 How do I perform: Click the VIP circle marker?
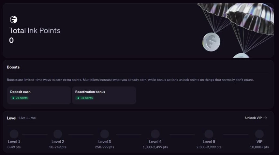point(259,134)
